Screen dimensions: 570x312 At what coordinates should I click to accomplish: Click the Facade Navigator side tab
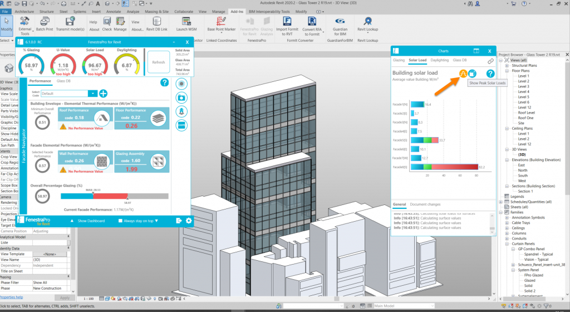[x=24, y=146]
